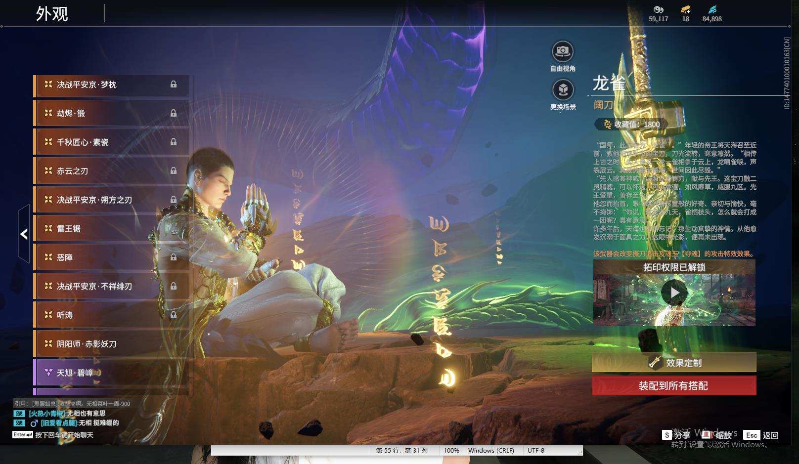
Task: Select the 赤云之刃 skin
Action: pyautogui.click(x=111, y=171)
